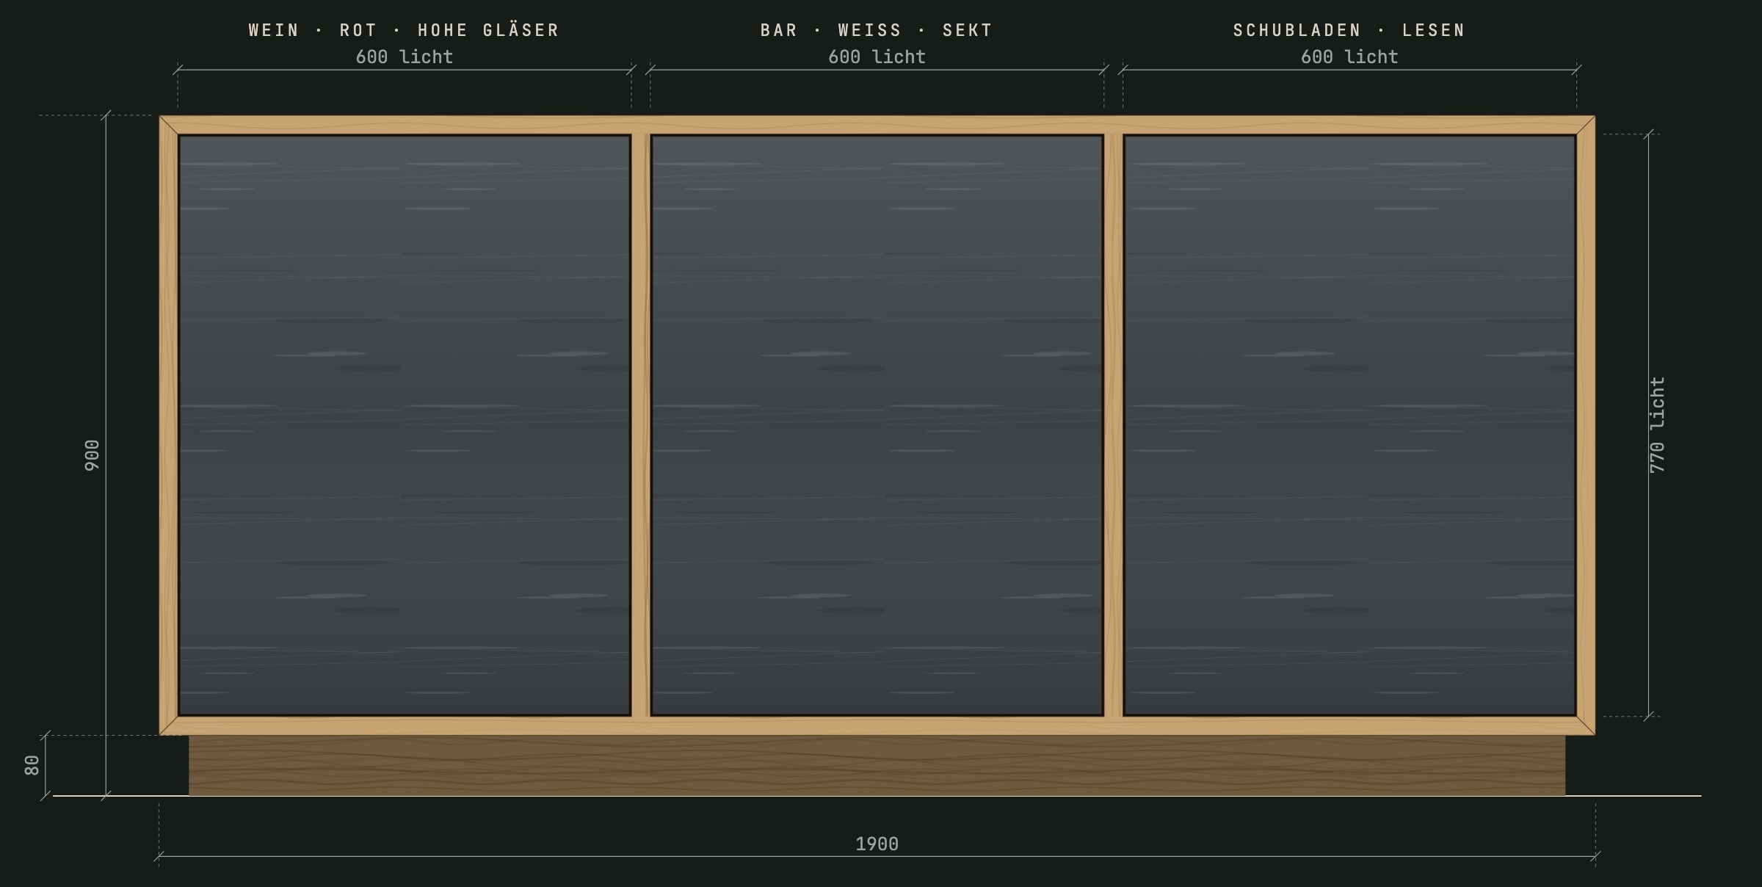Click the divider between middle and right doors
This screenshot has width=1762, height=887.
tap(1114, 425)
